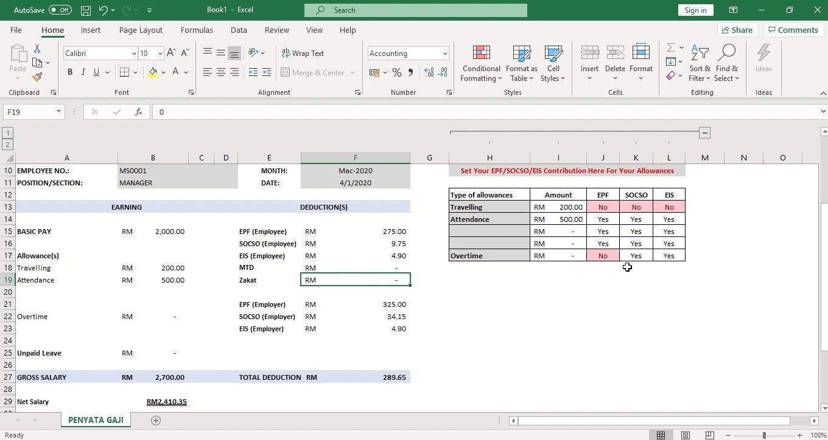
Task: Click the Sign in button
Action: pyautogui.click(x=695, y=10)
